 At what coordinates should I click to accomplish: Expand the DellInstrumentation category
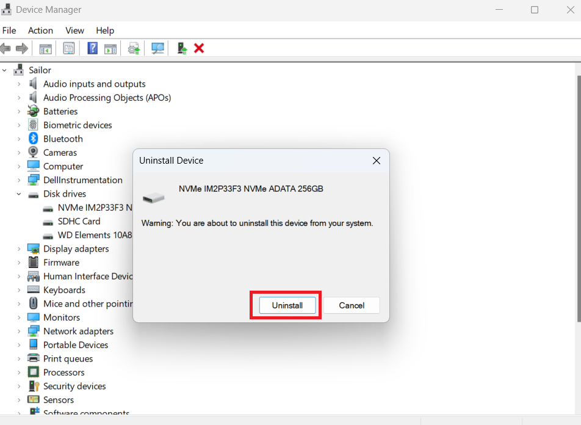click(19, 180)
